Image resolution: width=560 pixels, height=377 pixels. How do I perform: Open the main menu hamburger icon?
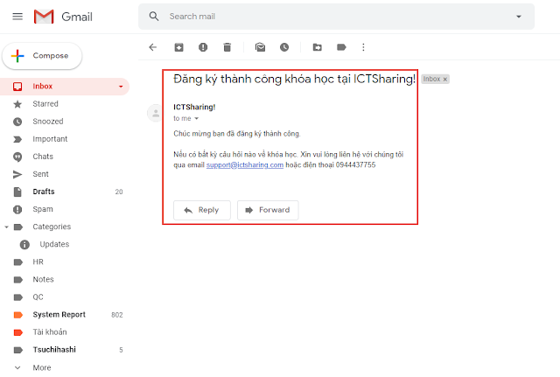coord(17,17)
